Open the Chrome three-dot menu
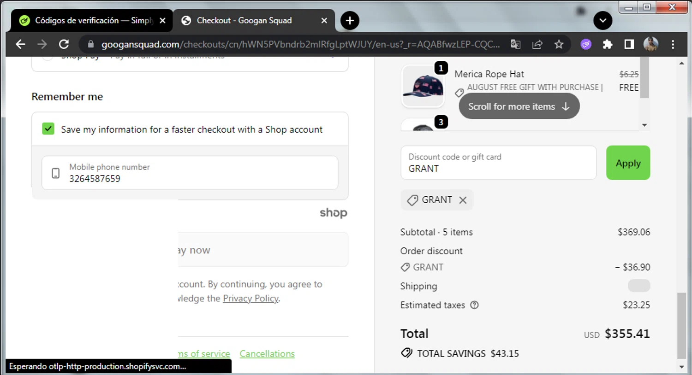The width and height of the screenshot is (692, 375). (673, 44)
